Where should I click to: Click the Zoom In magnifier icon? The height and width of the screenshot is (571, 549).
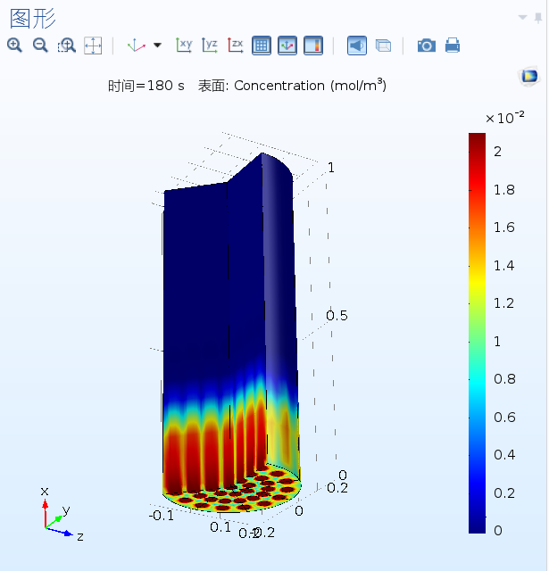[x=14, y=46]
